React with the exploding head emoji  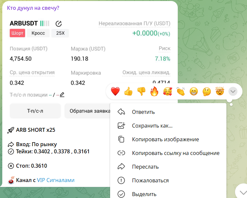coord(220,91)
